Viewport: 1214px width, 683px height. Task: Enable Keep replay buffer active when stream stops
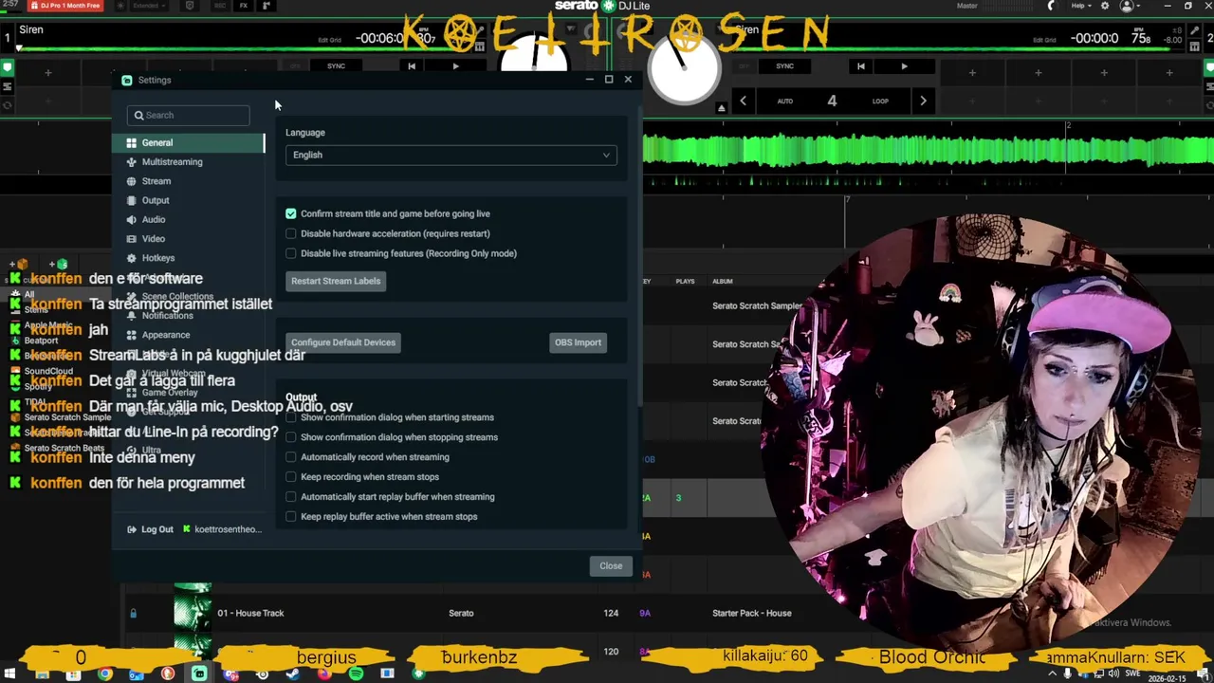pyautogui.click(x=291, y=517)
